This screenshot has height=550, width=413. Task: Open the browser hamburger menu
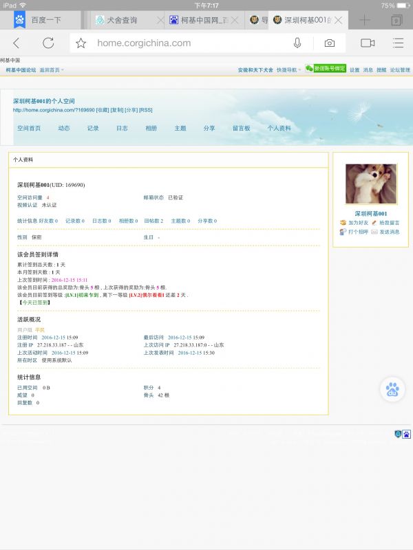[x=398, y=43]
